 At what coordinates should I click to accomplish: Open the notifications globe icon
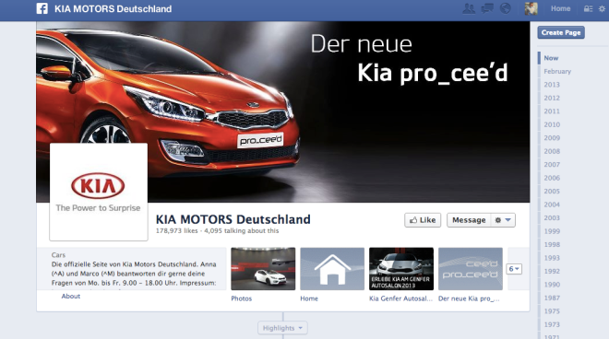pos(506,8)
